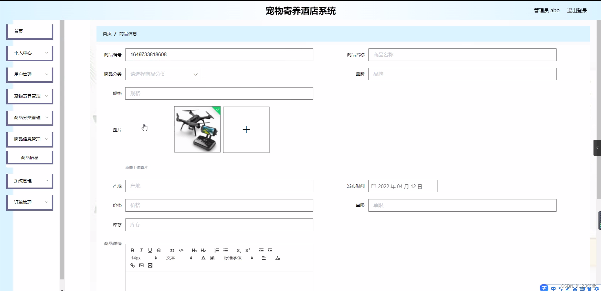601x291 pixels.
Task: Apply subscript formatting
Action: pyautogui.click(x=239, y=250)
